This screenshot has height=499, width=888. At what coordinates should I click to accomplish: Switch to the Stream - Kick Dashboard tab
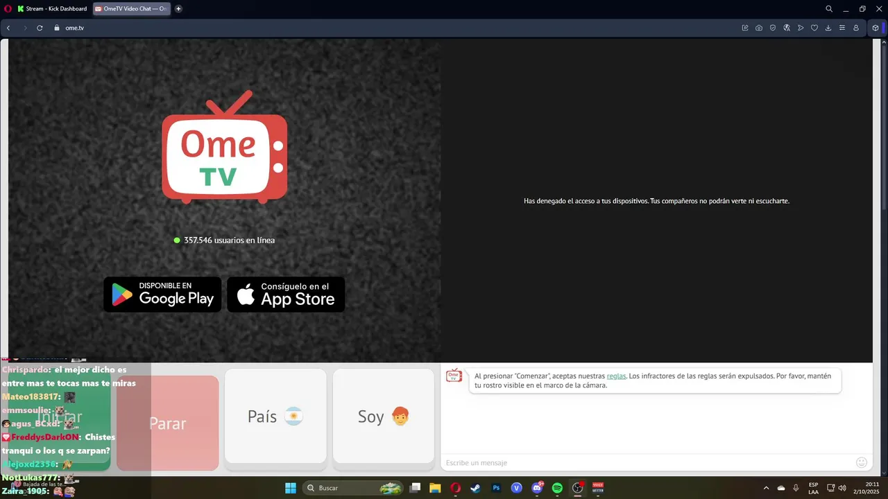[x=53, y=8]
